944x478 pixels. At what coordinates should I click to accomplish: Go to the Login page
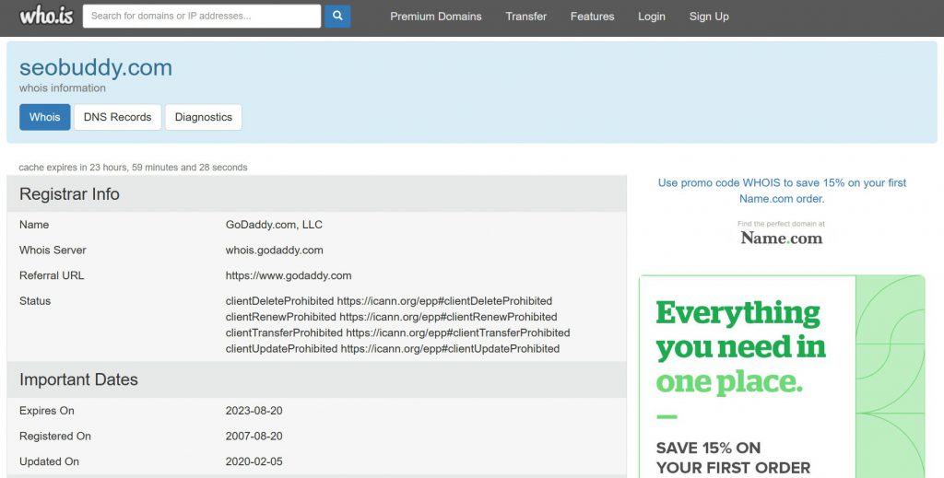652,17
